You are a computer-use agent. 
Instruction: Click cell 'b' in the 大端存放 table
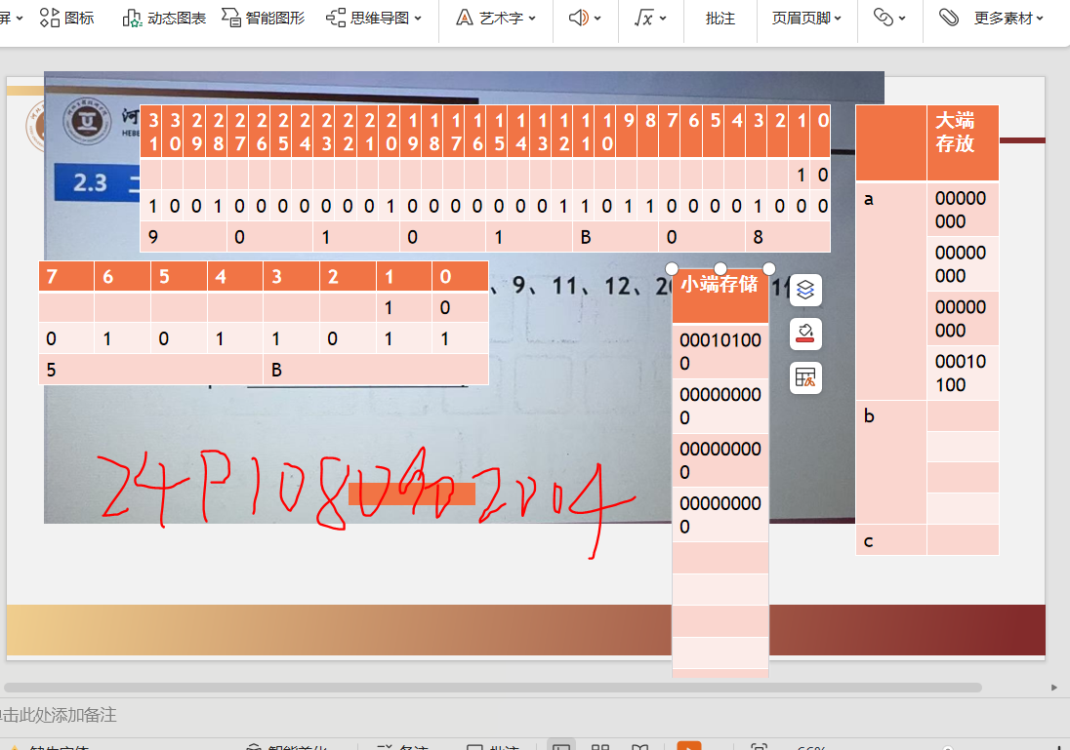coord(891,461)
